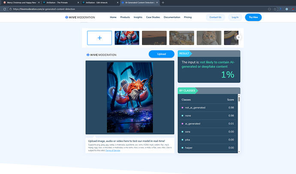Click the pink swatch beside not_ai_generated
Screen dimensions: 296x174
pos(182,108)
